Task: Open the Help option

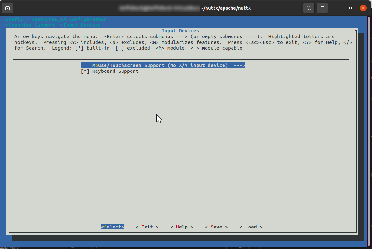Action: pos(182,227)
